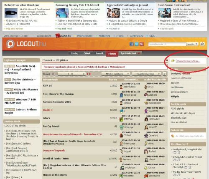Click first icon under The Big Bang Theory
This screenshot has height=179, width=209.
(x=174, y=175)
